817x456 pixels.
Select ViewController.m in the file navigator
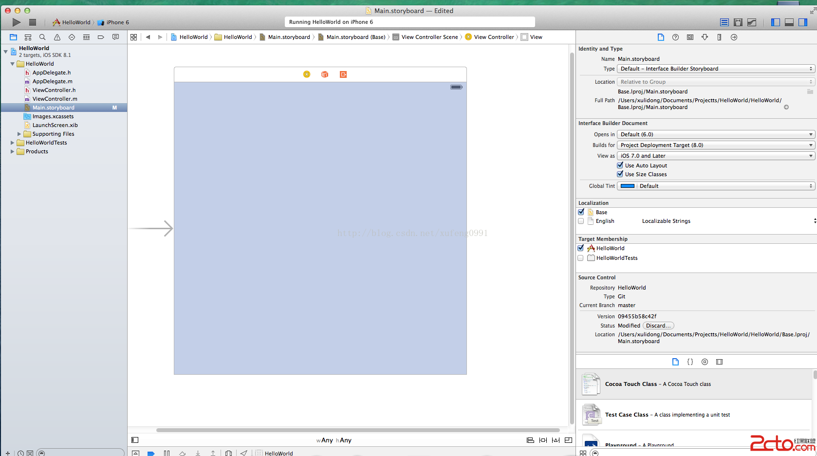click(55, 99)
